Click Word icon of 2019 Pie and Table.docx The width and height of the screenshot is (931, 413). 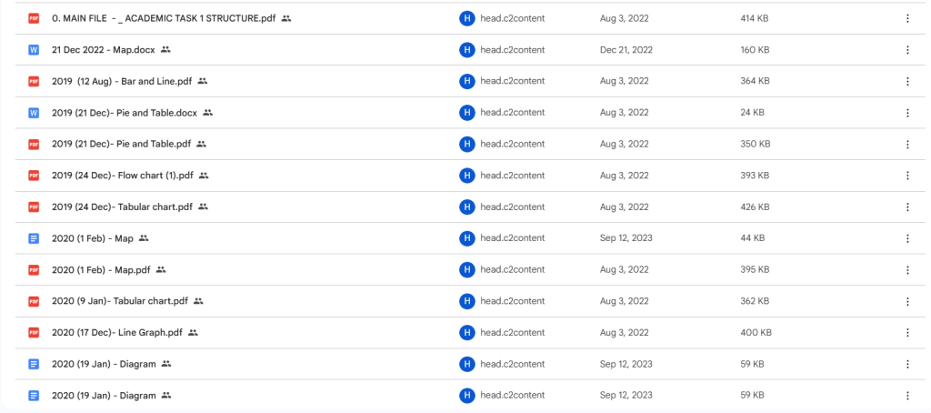coord(34,113)
